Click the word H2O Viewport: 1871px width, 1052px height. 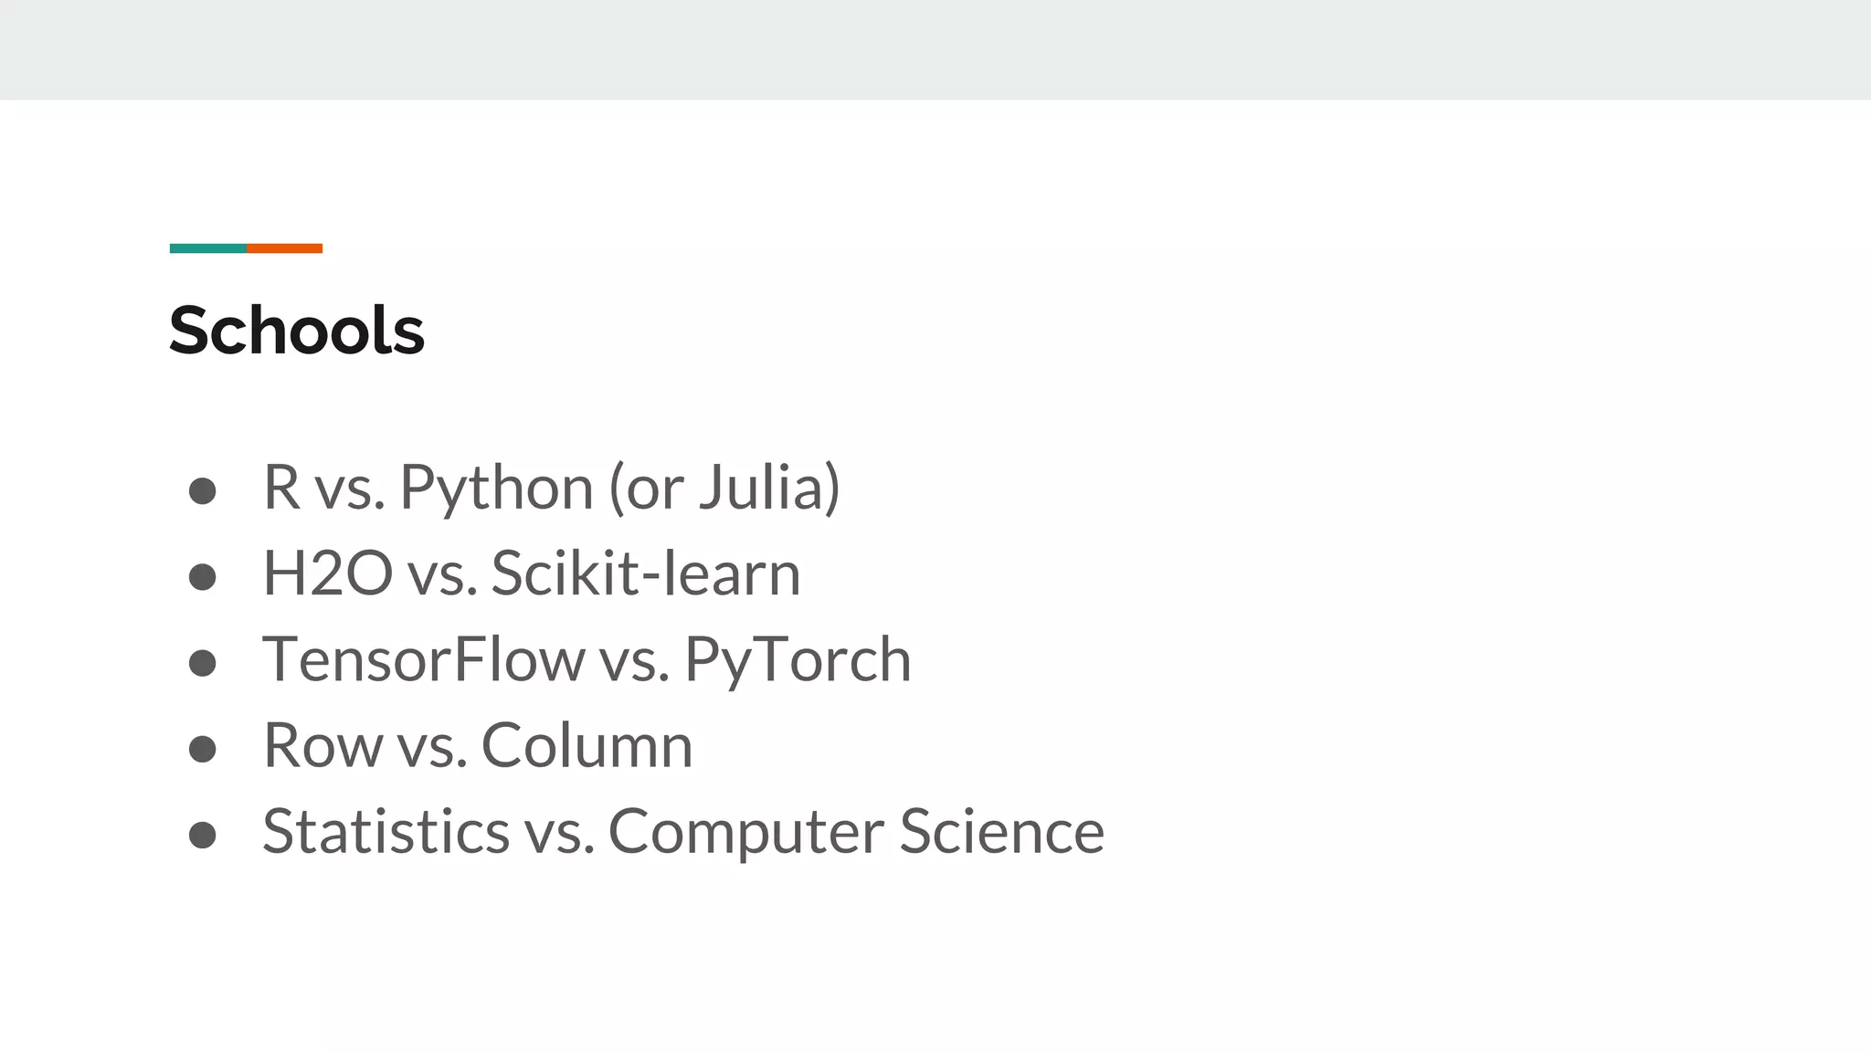click(327, 573)
